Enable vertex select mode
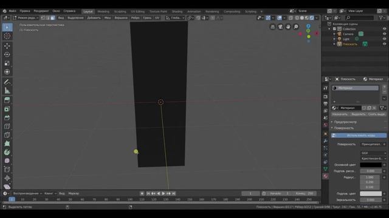This screenshot has width=389, height=218. (x=43, y=18)
